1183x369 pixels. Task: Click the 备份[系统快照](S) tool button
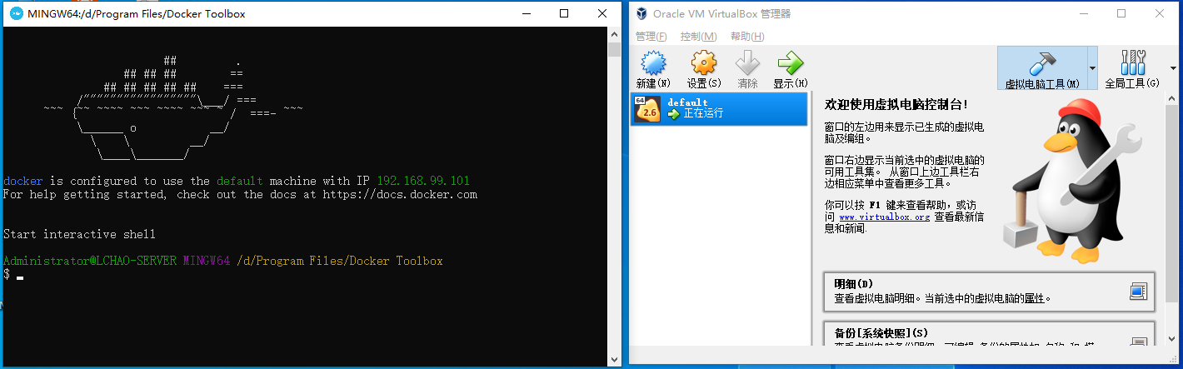coord(989,334)
